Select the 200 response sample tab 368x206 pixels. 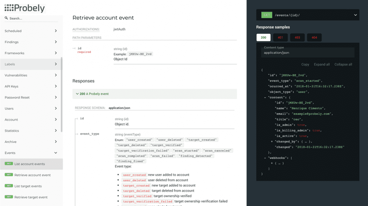(x=263, y=38)
